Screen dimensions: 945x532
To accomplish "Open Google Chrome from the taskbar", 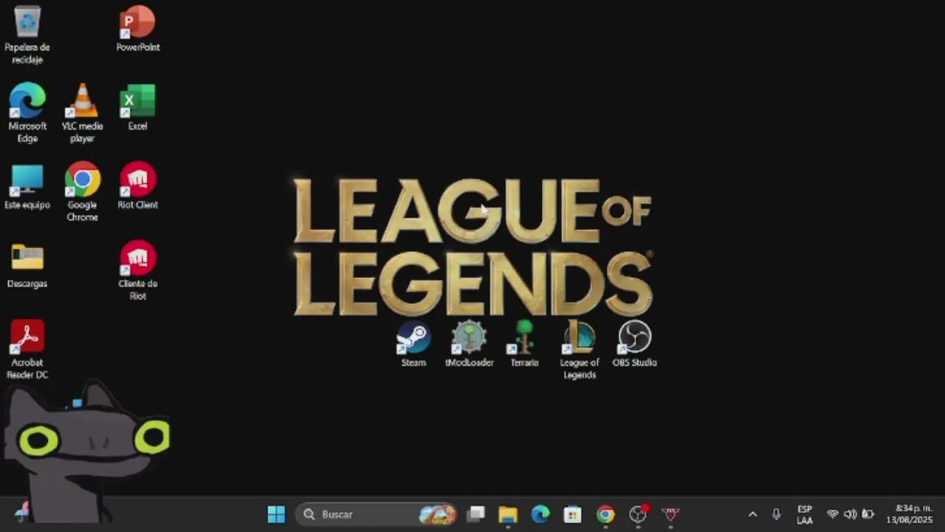I will 605,514.
